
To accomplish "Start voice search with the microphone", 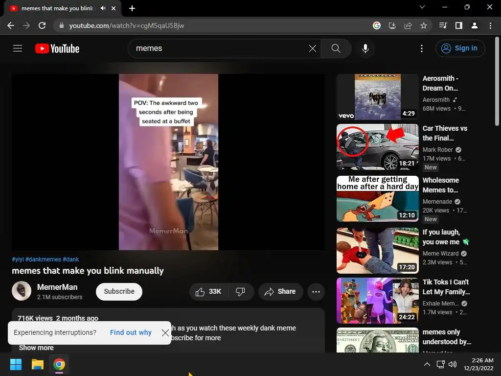I will 365,48.
